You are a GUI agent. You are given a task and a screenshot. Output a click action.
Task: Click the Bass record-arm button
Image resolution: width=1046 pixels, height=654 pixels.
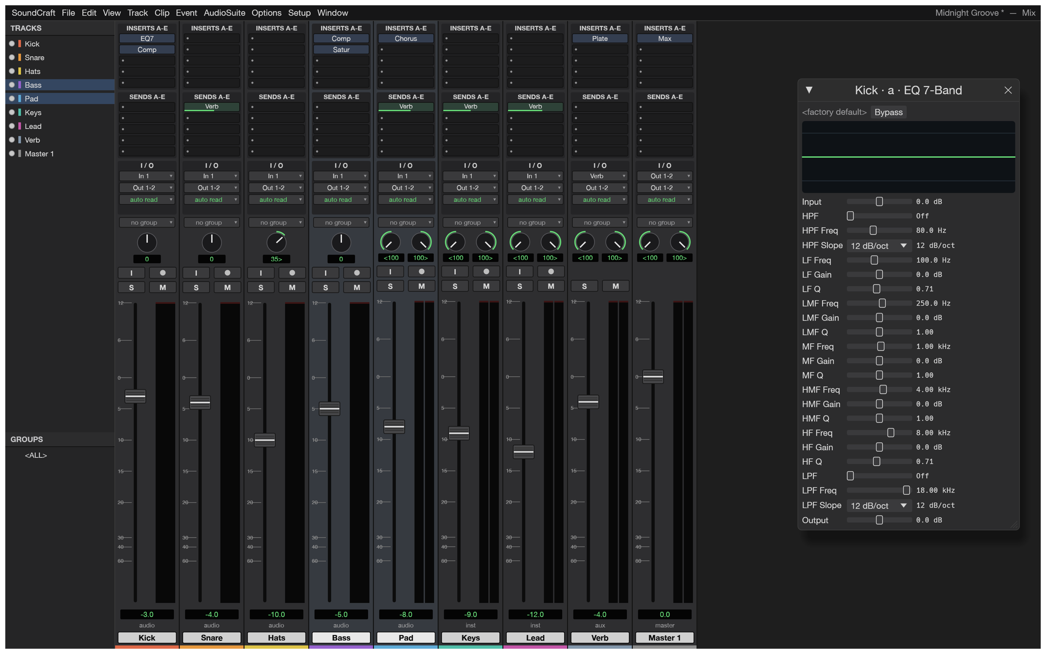(x=357, y=273)
